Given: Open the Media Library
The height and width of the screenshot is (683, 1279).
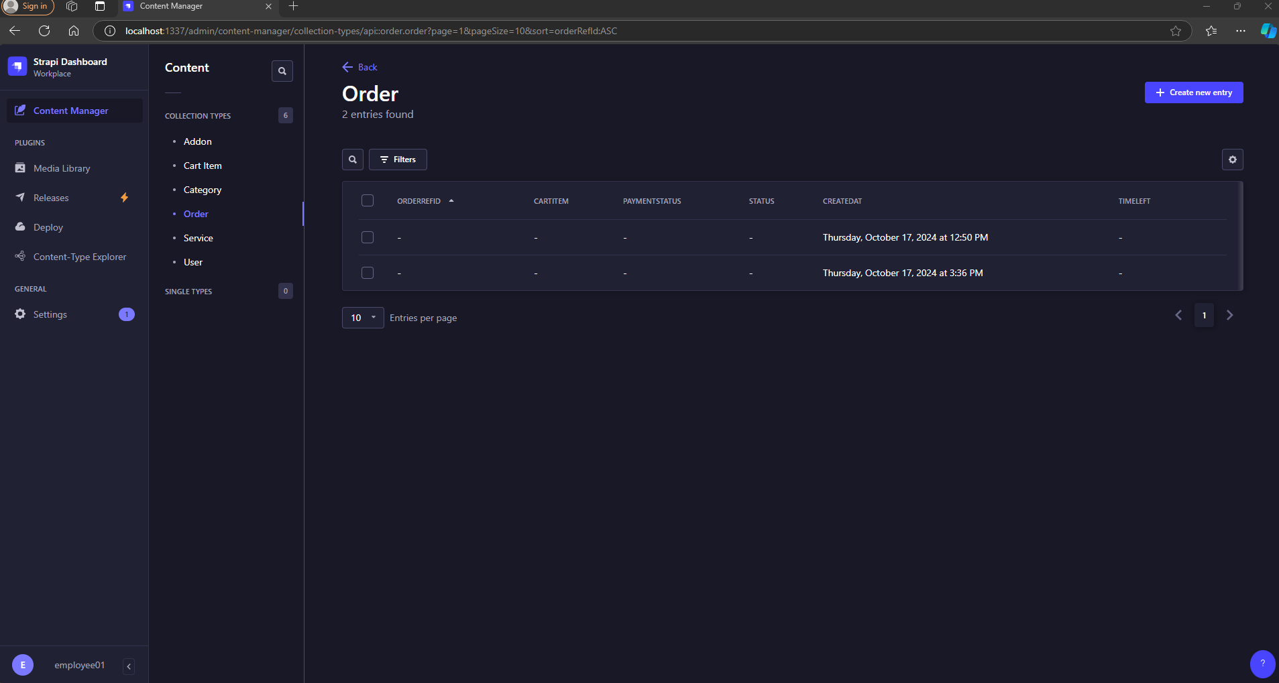Looking at the screenshot, I should (61, 168).
